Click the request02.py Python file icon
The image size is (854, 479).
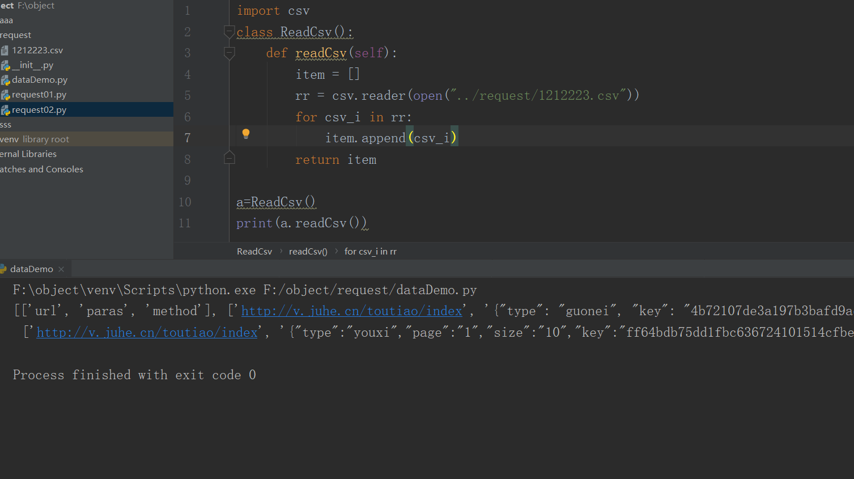click(5, 110)
